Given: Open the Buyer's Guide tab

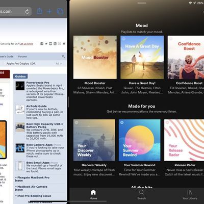Looking at the screenshot, I should pos(7,57).
